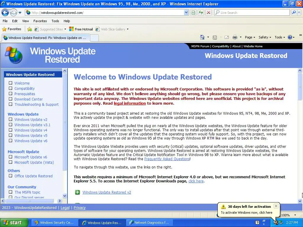Open Office Update Restored sidebar link
The image size is (303, 227).
34,176
